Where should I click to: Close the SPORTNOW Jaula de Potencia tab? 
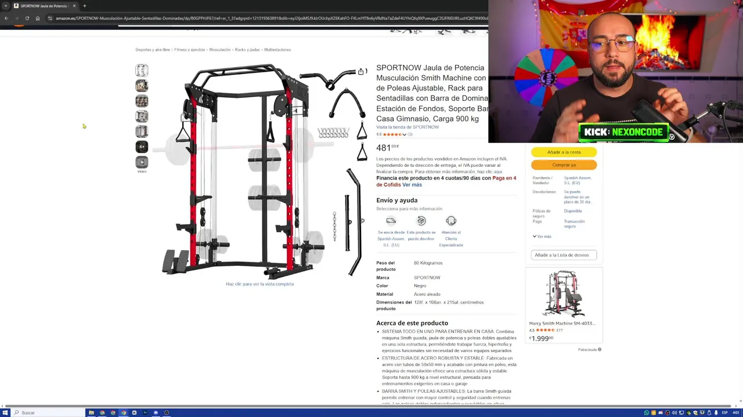(x=74, y=6)
